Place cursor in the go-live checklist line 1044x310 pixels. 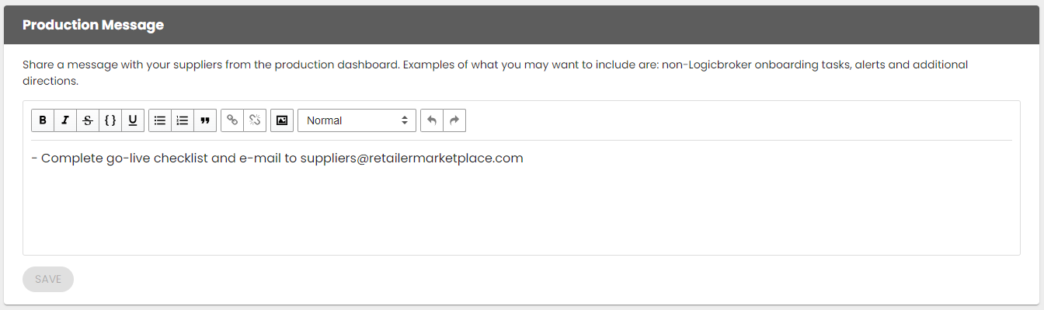[277, 158]
